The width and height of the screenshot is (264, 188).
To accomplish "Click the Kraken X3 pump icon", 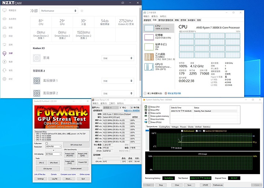I will pyautogui.click(x=37, y=58).
